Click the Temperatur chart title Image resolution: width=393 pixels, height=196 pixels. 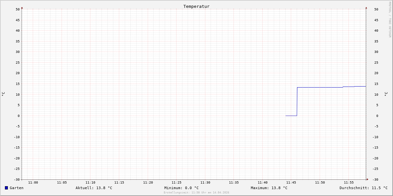point(196,6)
